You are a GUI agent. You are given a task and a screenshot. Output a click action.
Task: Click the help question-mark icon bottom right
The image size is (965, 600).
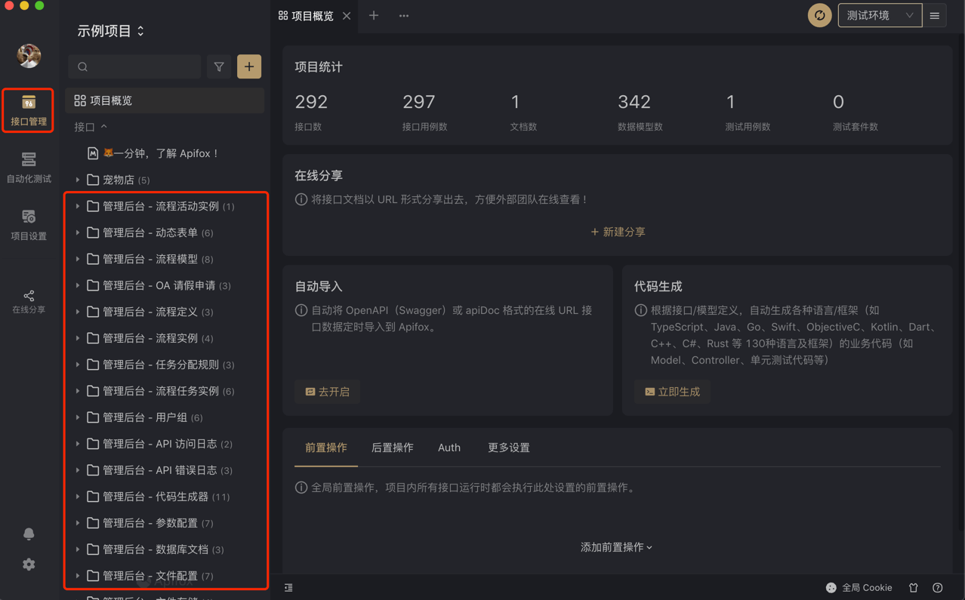point(938,587)
